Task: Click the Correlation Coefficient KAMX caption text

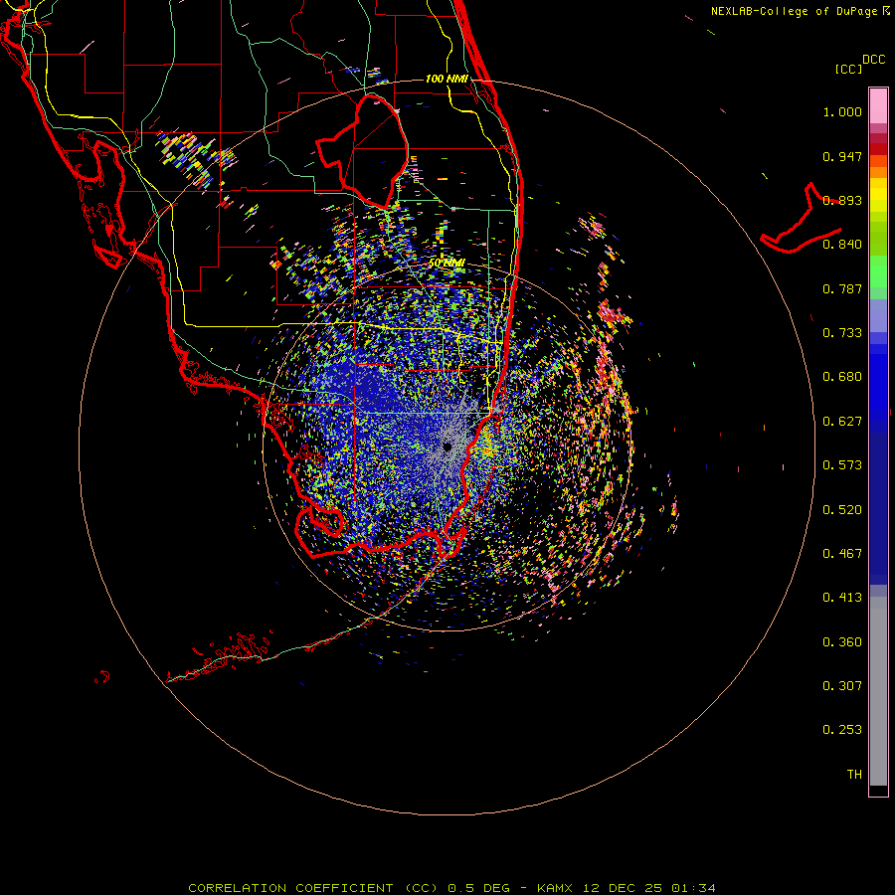Action: [451, 888]
